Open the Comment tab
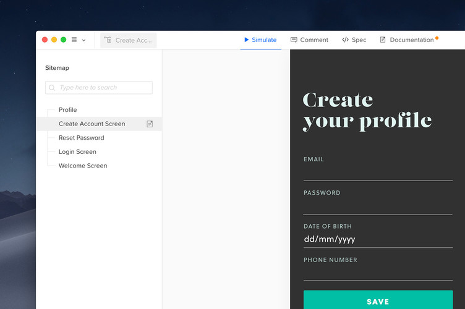465x309 pixels. click(309, 40)
